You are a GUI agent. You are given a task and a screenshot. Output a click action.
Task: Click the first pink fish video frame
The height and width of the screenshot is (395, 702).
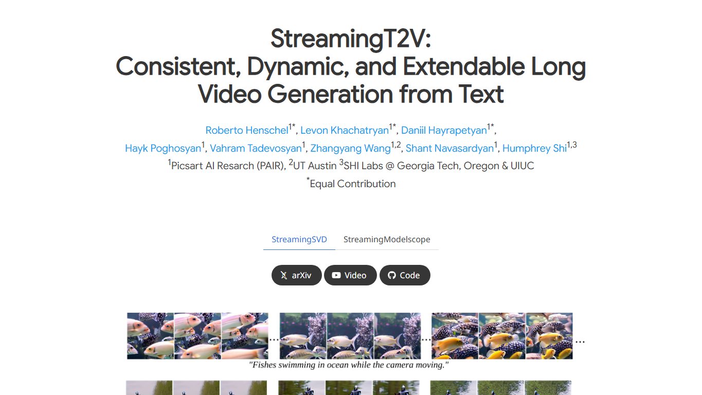coord(151,336)
